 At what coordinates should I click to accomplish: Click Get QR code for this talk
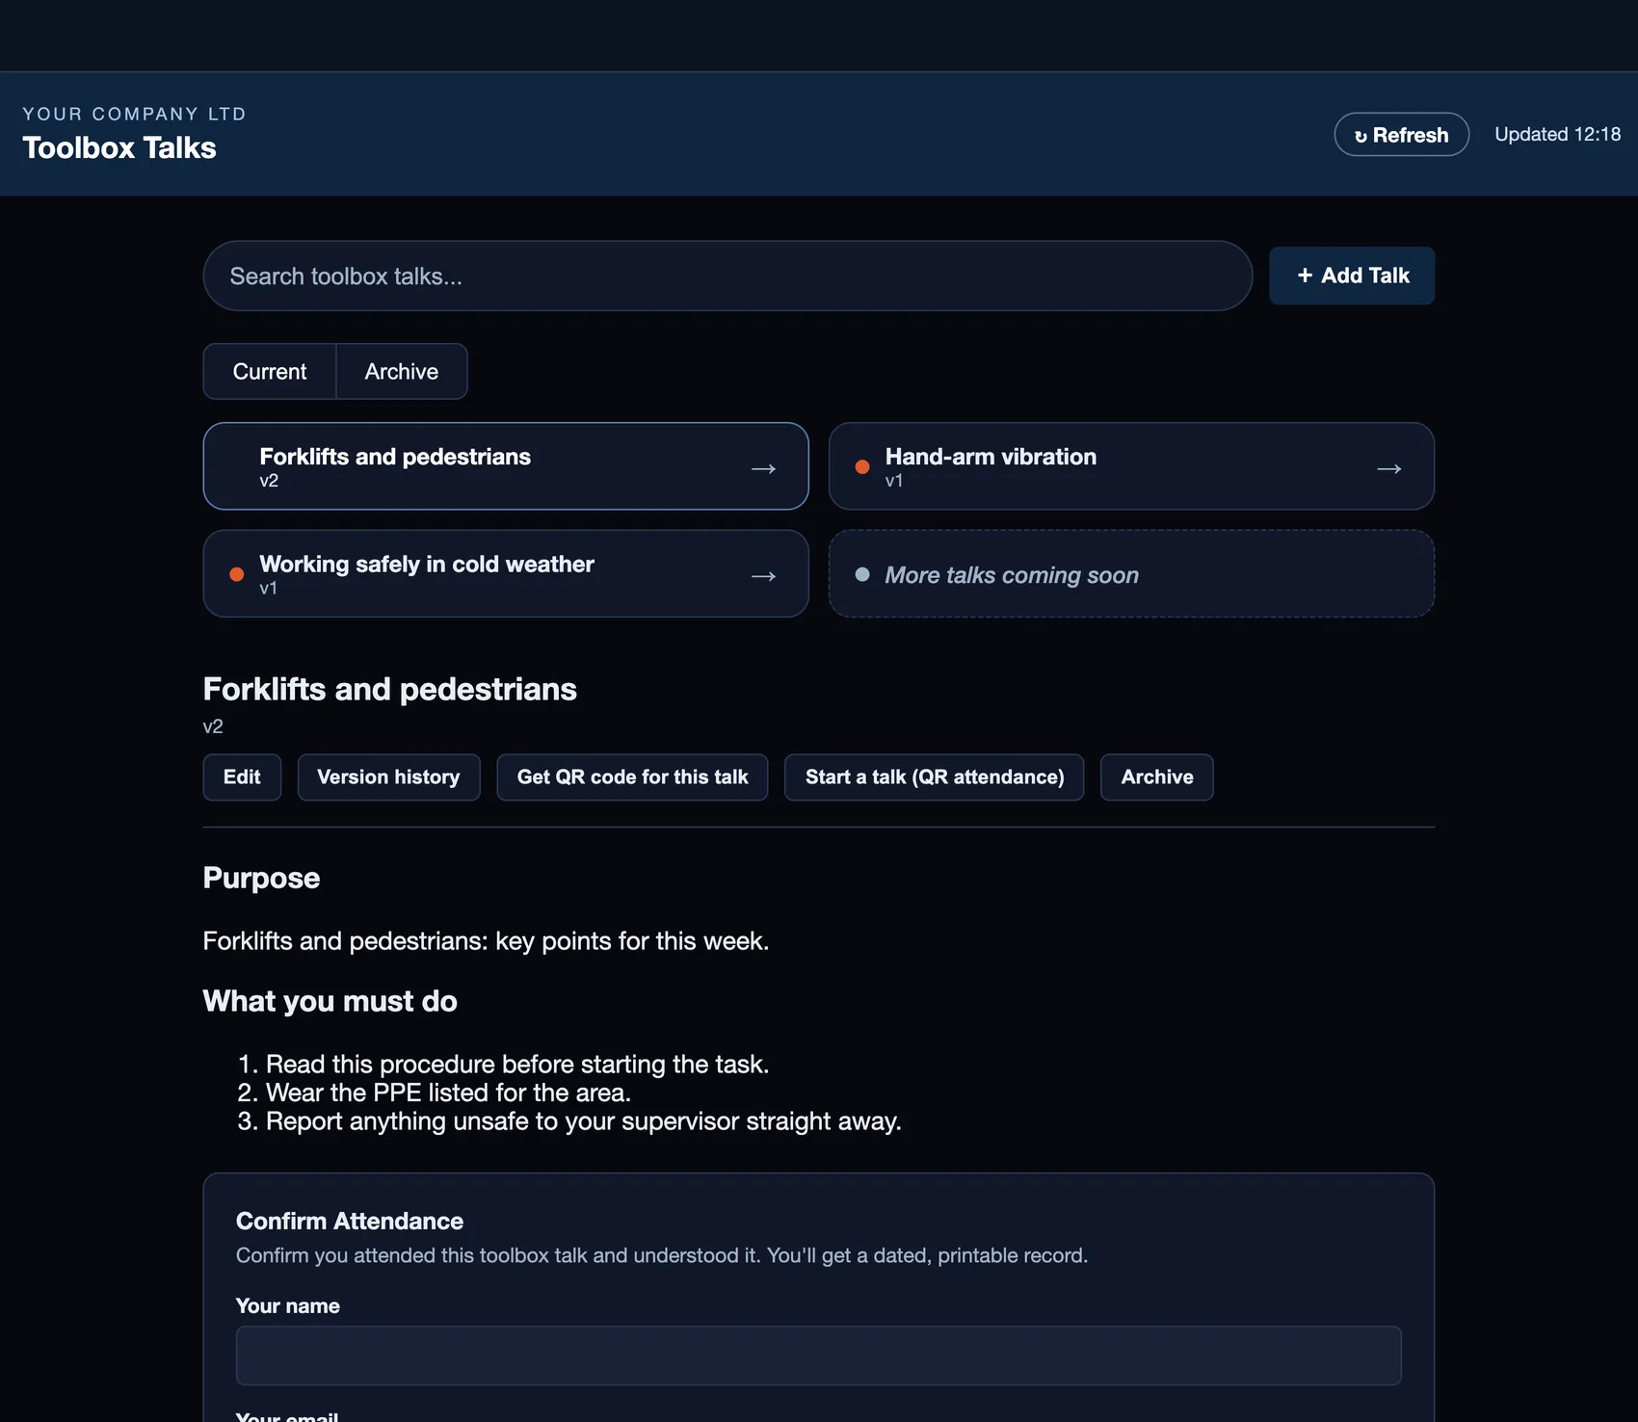click(x=632, y=777)
